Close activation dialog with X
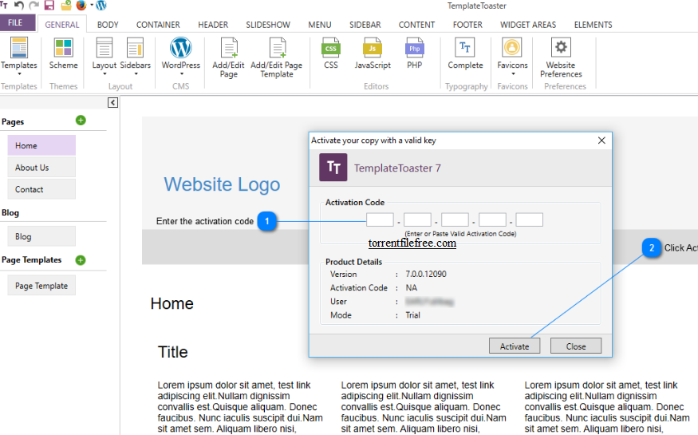The height and width of the screenshot is (435, 698). [x=601, y=140]
